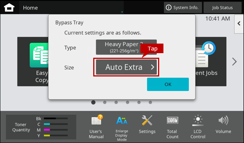Jump to fourth page indicator dot
This screenshot has width=244, height=143.
[127, 102]
